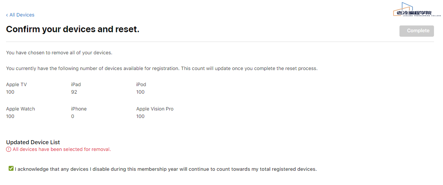Viewport: 443px width, 185px height.
Task: Click the iPod device label
Action: click(x=141, y=85)
